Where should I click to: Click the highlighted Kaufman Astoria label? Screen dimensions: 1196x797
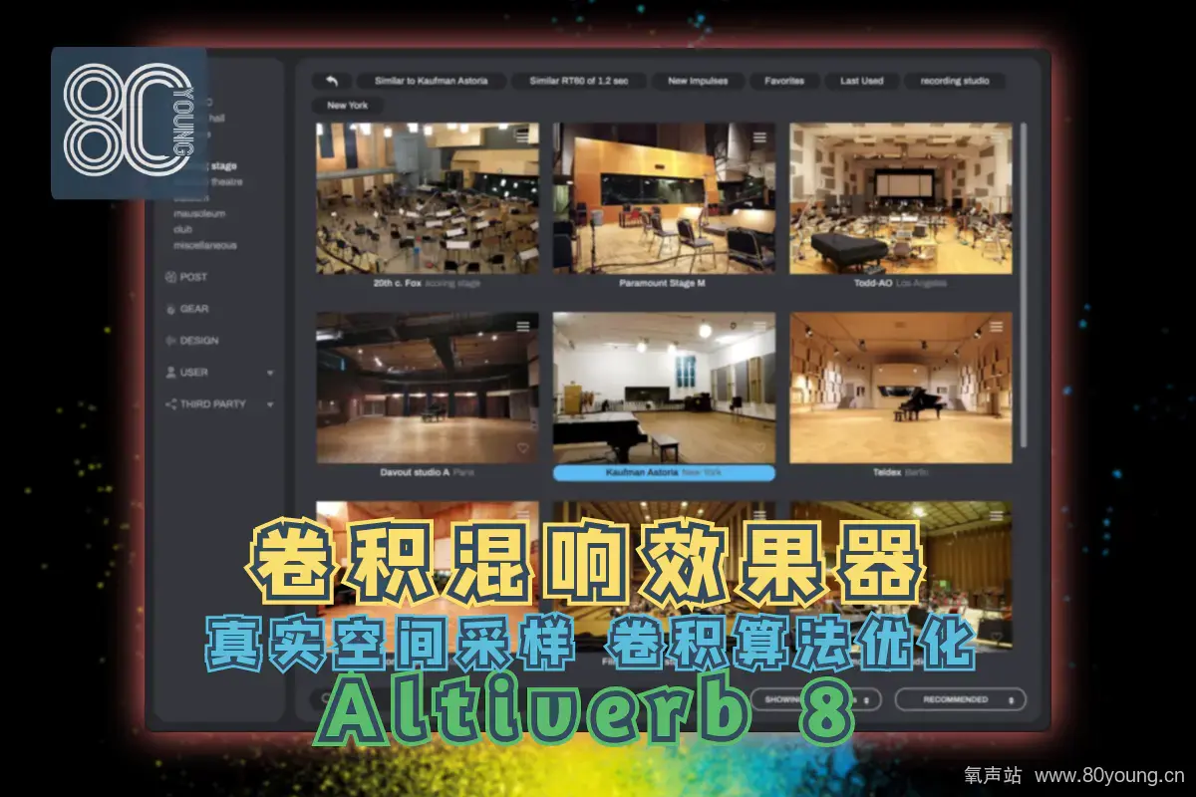664,473
